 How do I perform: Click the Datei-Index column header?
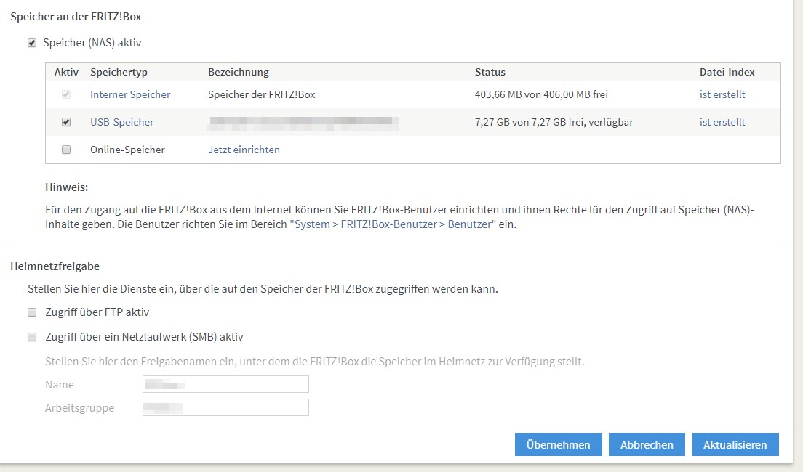727,72
